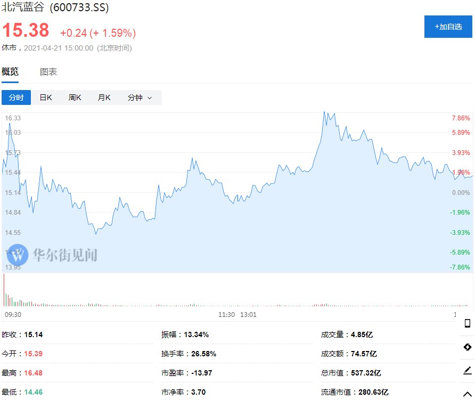
Task: Click the 0.00% right axis label
Action: (461, 192)
